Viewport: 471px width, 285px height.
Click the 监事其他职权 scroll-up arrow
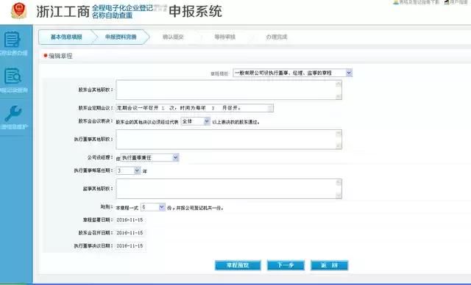[x=339, y=182]
